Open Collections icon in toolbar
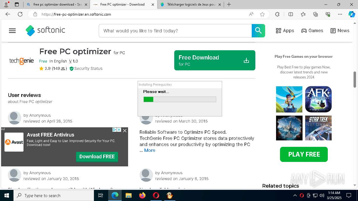Screen dimensions: 358x201 (x=315, y=14)
